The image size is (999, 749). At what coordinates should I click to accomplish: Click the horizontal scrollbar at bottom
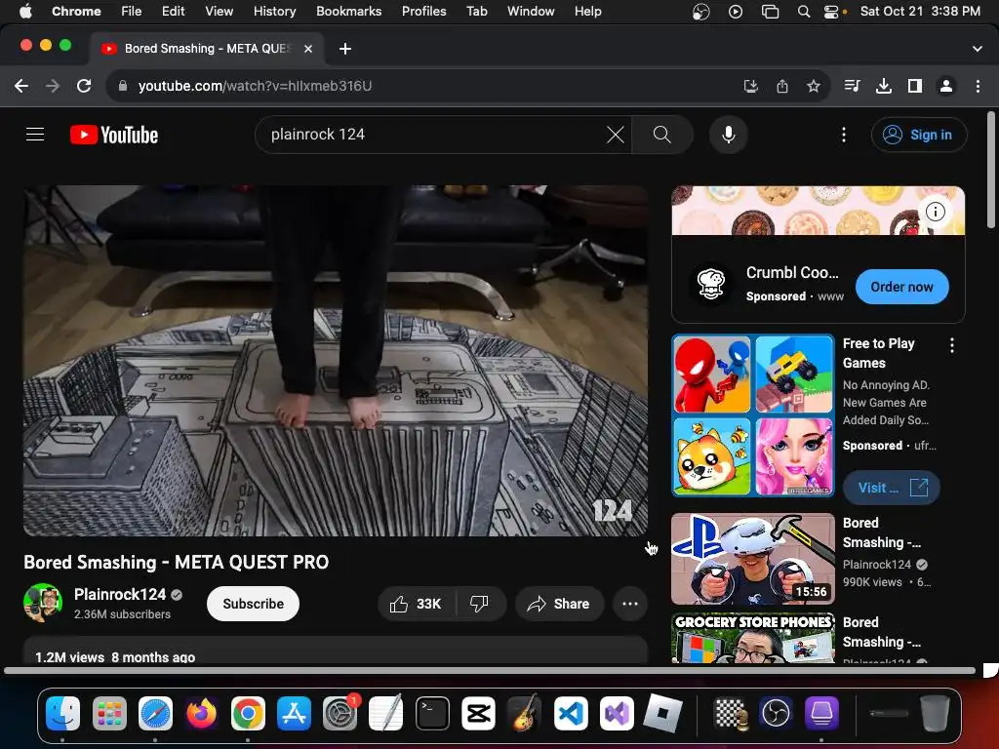490,670
